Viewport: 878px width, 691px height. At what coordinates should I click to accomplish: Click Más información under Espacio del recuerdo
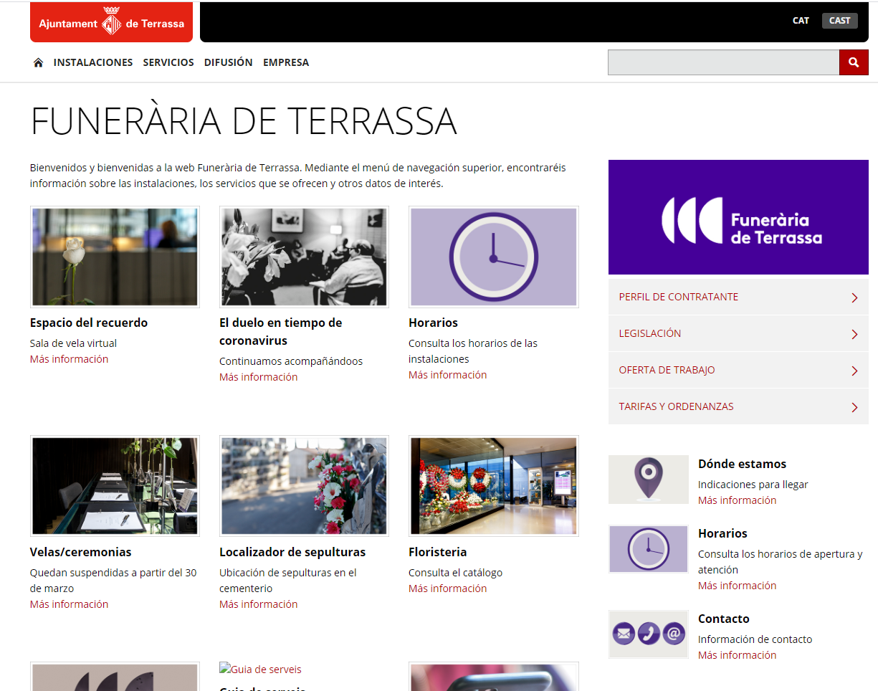[69, 359]
